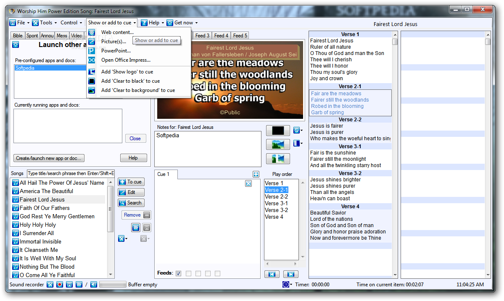Click the 'Clear to background' icon in menu
504x301 pixels.
92,90
